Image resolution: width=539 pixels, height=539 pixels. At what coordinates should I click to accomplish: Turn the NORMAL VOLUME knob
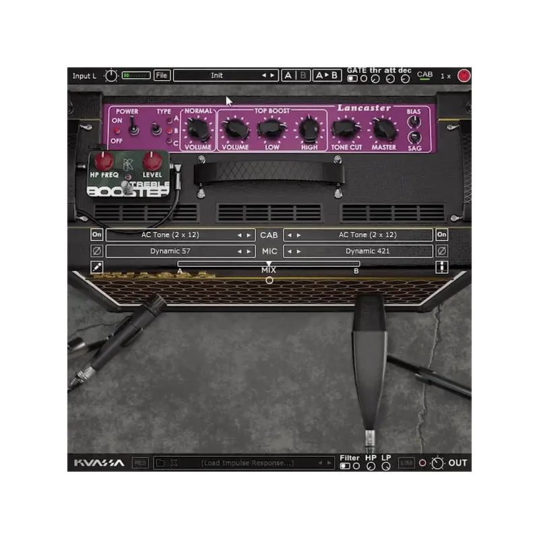(197, 130)
